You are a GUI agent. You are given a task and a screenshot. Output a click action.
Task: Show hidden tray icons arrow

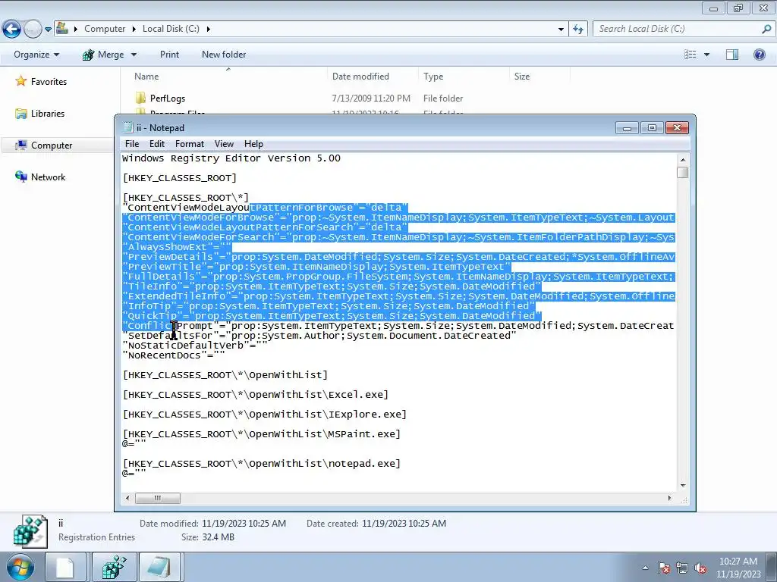[x=645, y=568]
